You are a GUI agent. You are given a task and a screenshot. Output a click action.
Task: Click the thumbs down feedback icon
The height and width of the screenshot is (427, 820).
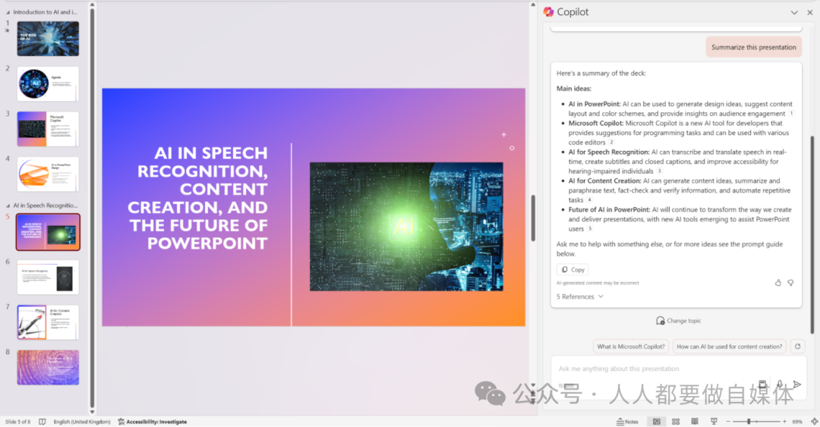[x=790, y=283]
